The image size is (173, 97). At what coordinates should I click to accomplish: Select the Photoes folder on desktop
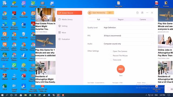click(166, 4)
